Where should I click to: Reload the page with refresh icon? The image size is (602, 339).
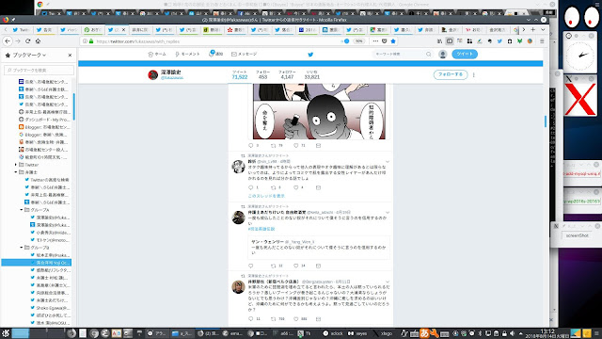[28, 40]
